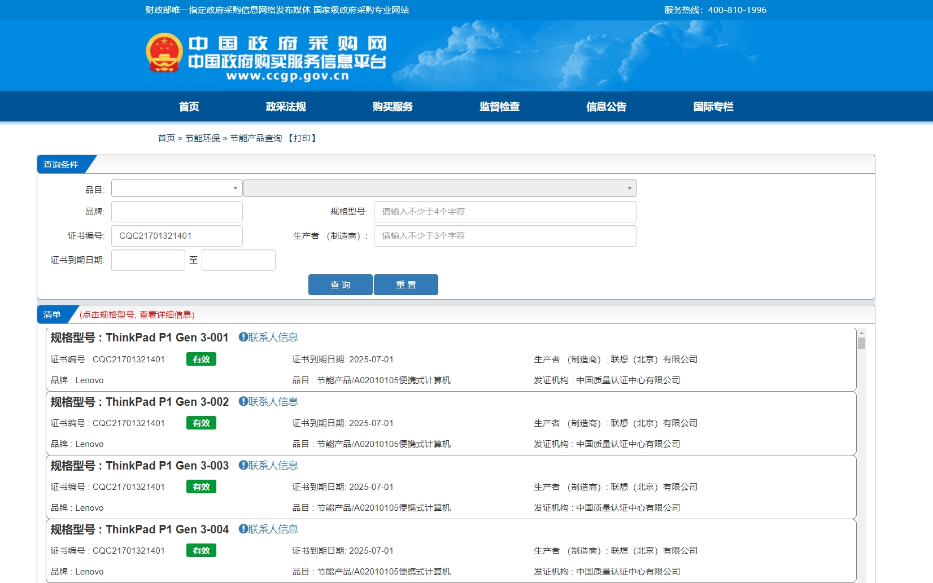Follow the 节能环保 breadcrumb link
Screen dimensions: 933x583
[202, 138]
